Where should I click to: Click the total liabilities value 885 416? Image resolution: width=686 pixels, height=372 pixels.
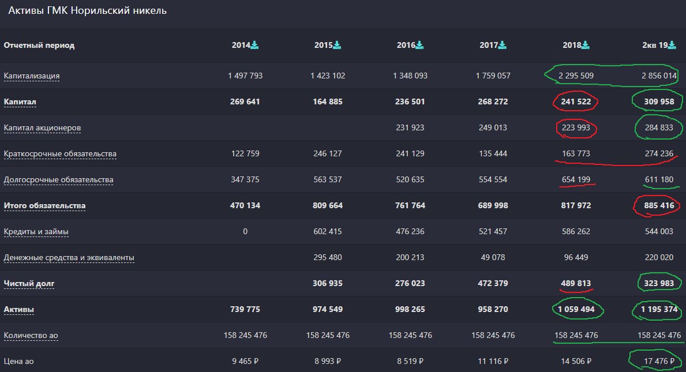659,205
